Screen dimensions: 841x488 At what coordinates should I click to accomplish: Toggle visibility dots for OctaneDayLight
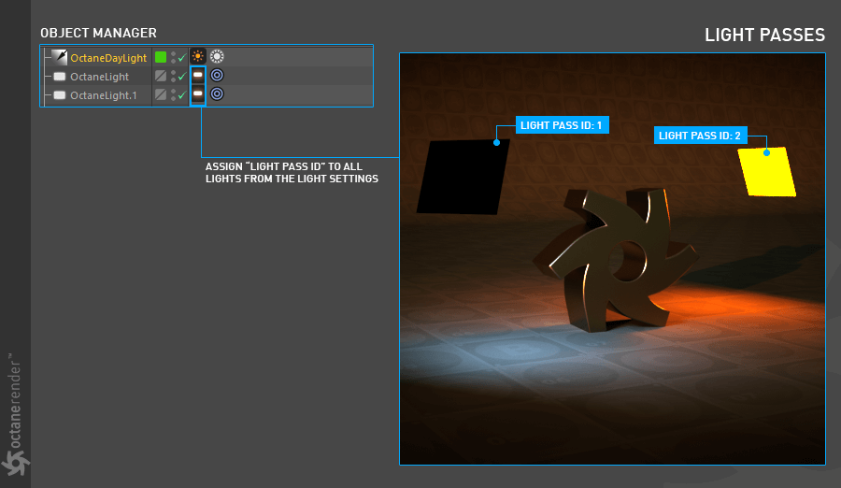pyautogui.click(x=173, y=57)
